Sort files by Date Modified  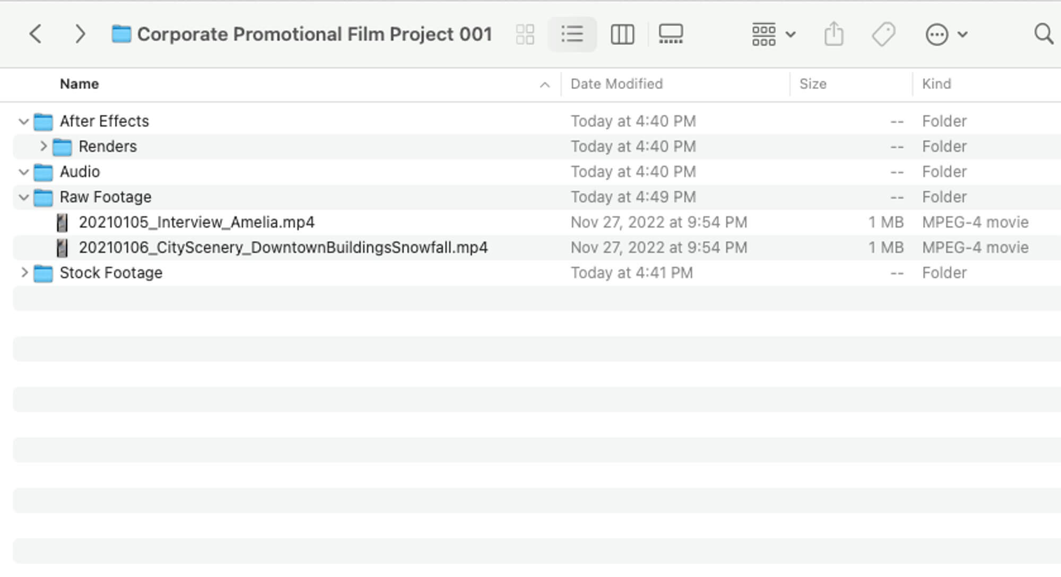[616, 84]
